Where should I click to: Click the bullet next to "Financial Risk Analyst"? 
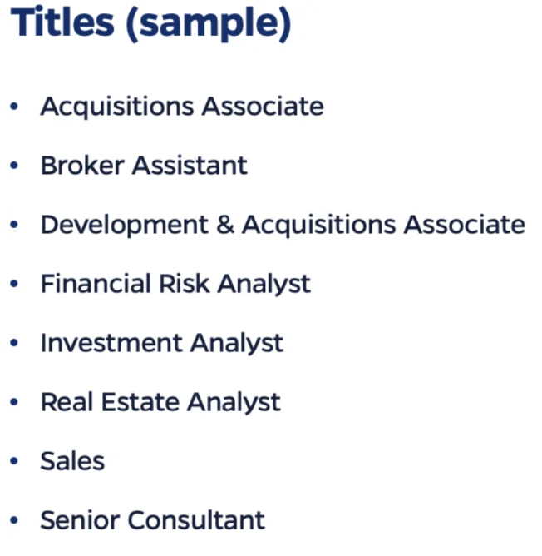click(x=14, y=285)
